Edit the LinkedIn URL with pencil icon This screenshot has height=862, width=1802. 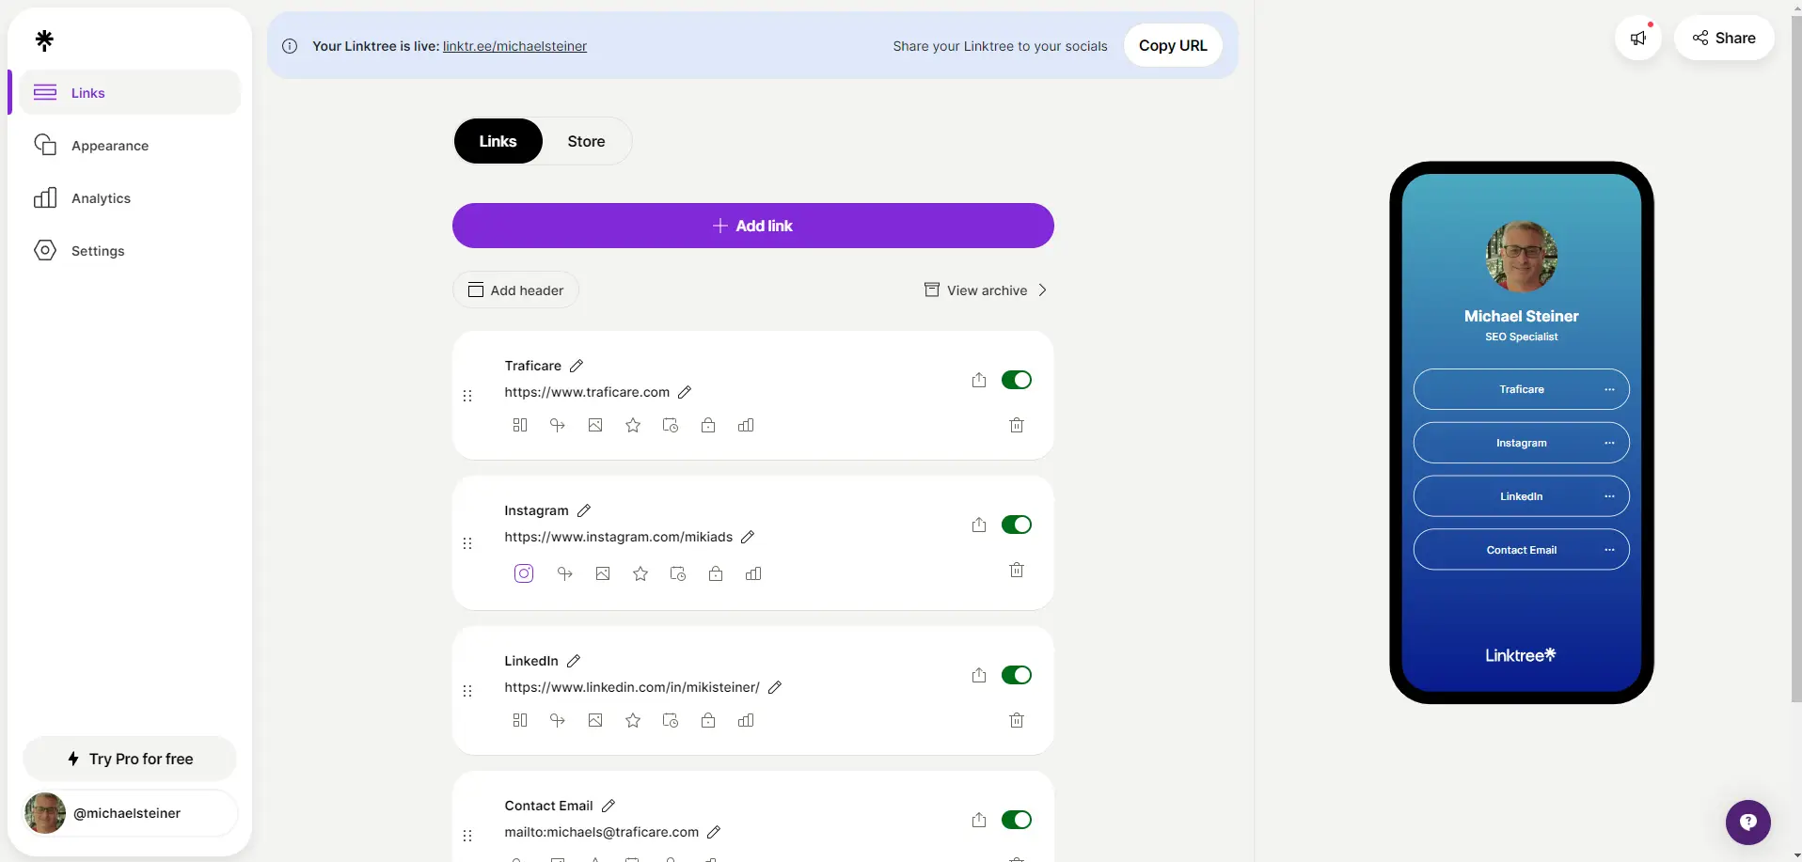tap(775, 687)
